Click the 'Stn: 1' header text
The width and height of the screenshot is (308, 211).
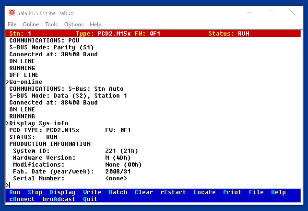pyautogui.click(x=20, y=33)
